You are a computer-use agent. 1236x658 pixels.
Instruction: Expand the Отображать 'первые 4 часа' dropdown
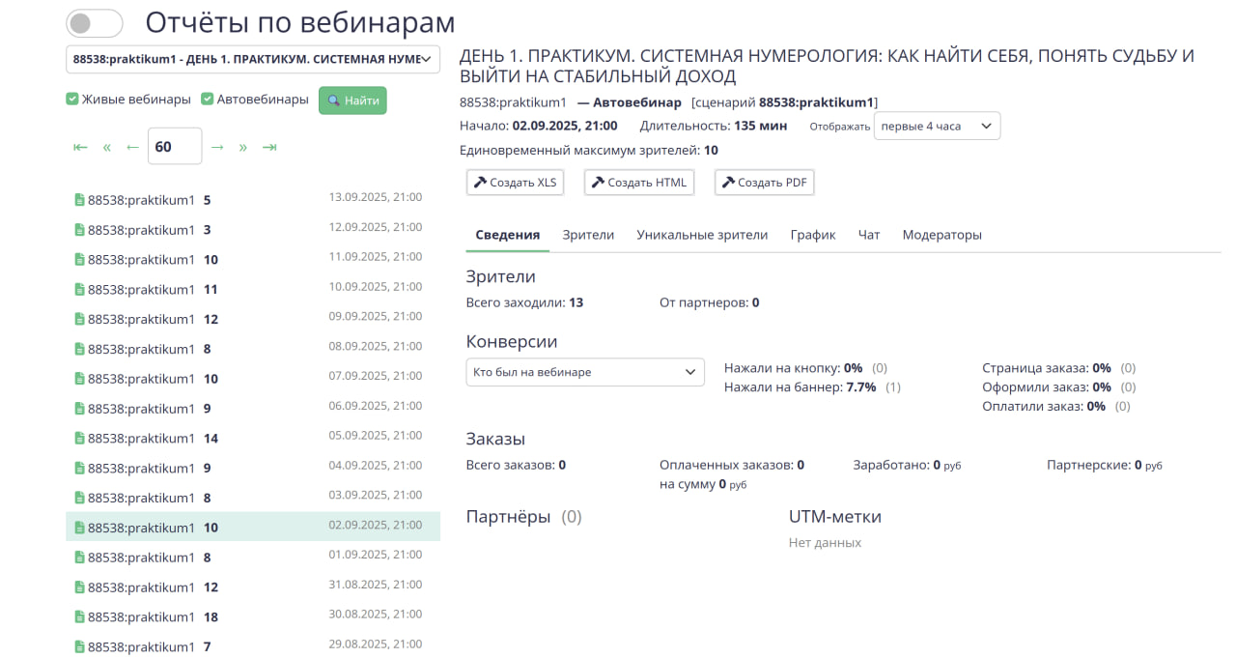[x=937, y=127]
